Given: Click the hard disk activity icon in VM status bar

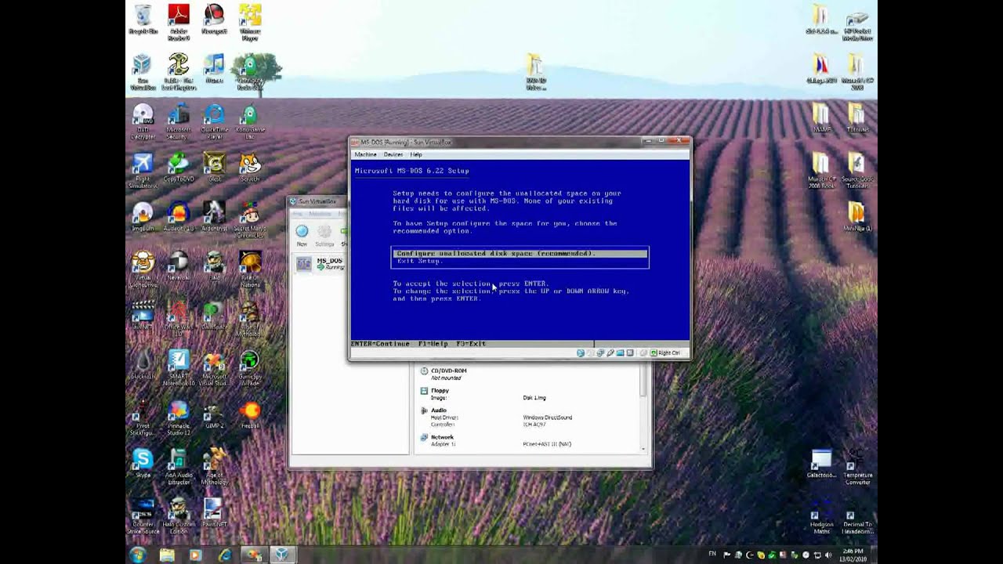Looking at the screenshot, I should 581,352.
